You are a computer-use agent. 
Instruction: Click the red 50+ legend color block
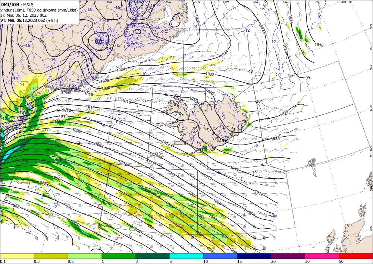point(356,256)
